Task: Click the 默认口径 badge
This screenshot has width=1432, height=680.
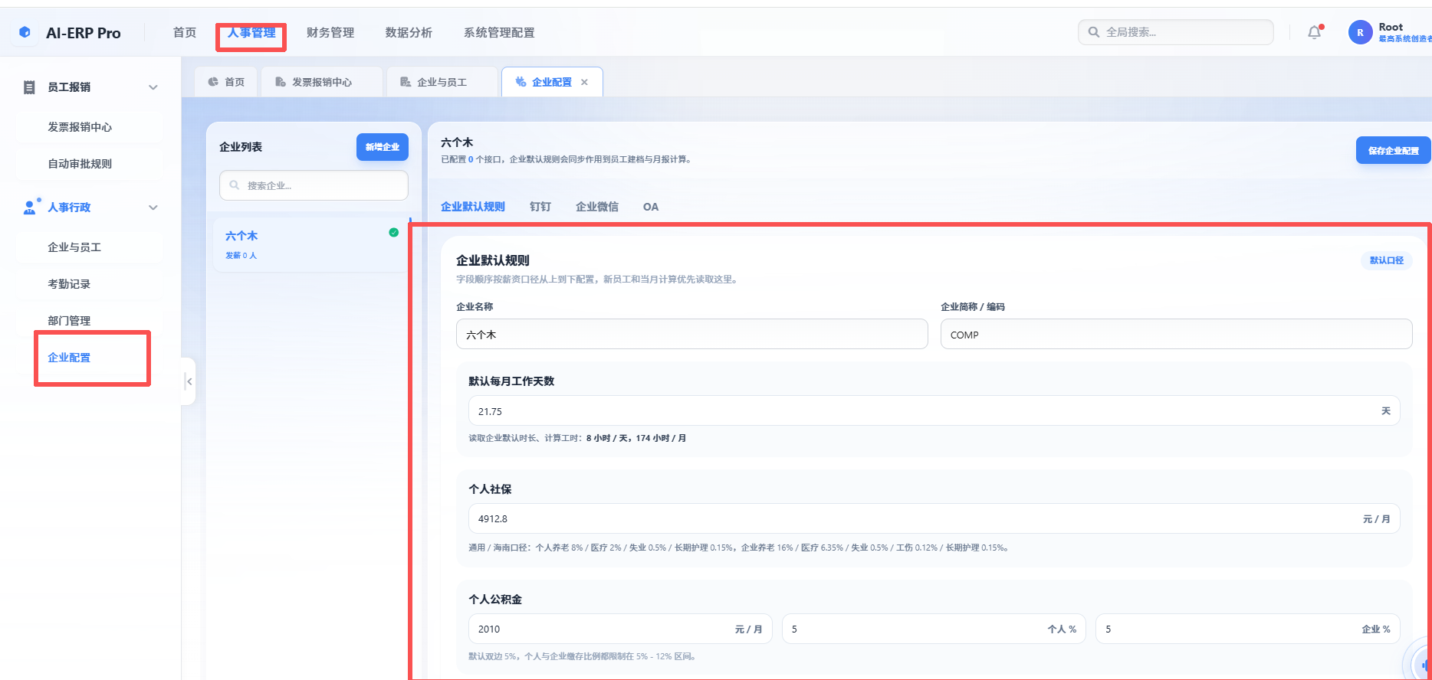Action: pyautogui.click(x=1387, y=260)
